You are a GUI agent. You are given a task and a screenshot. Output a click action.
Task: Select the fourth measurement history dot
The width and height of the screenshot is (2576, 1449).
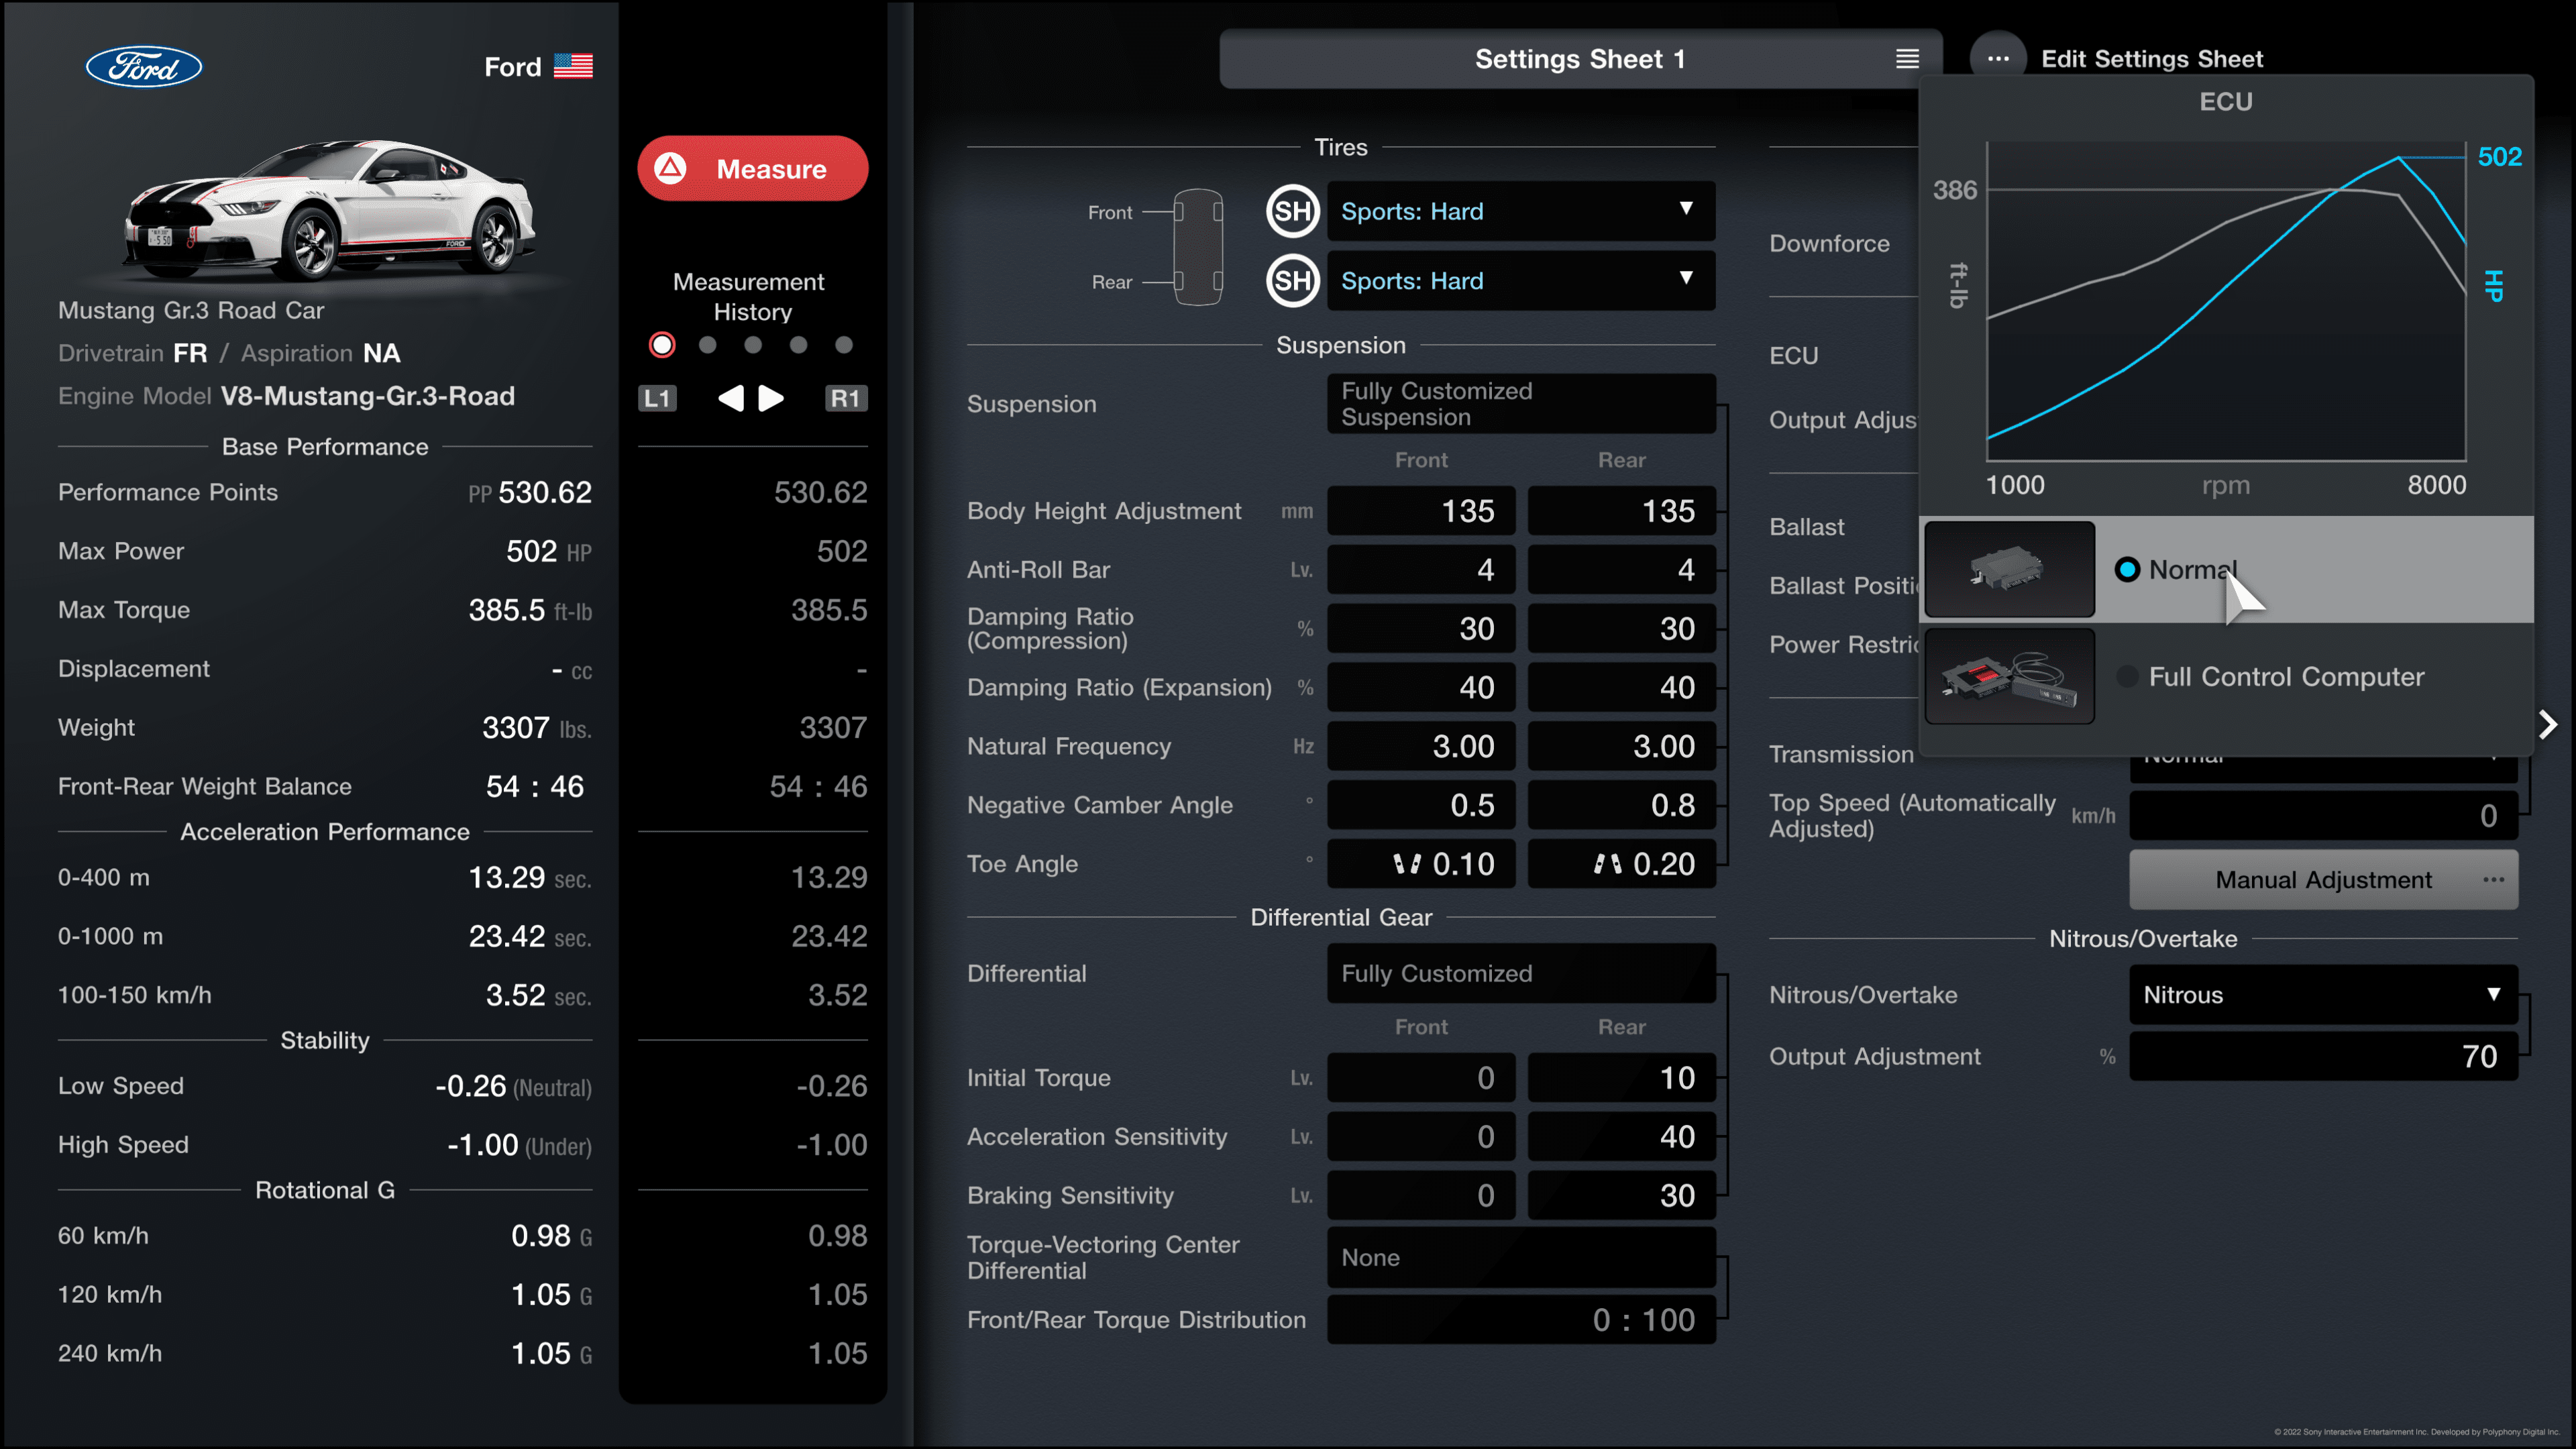[x=798, y=345]
